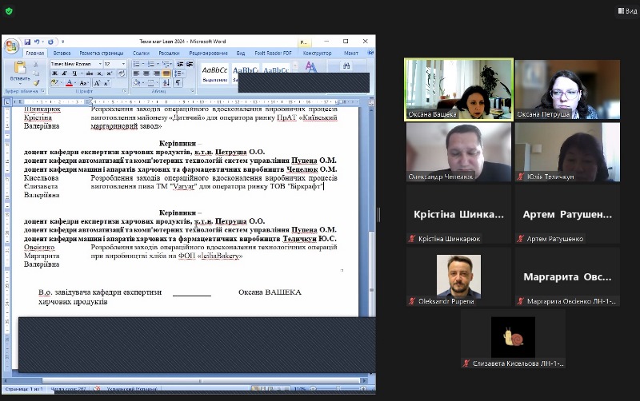Align text right
The image size is (640, 401).
pos(156,73)
